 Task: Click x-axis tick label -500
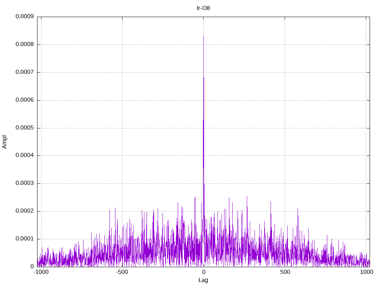point(122,272)
